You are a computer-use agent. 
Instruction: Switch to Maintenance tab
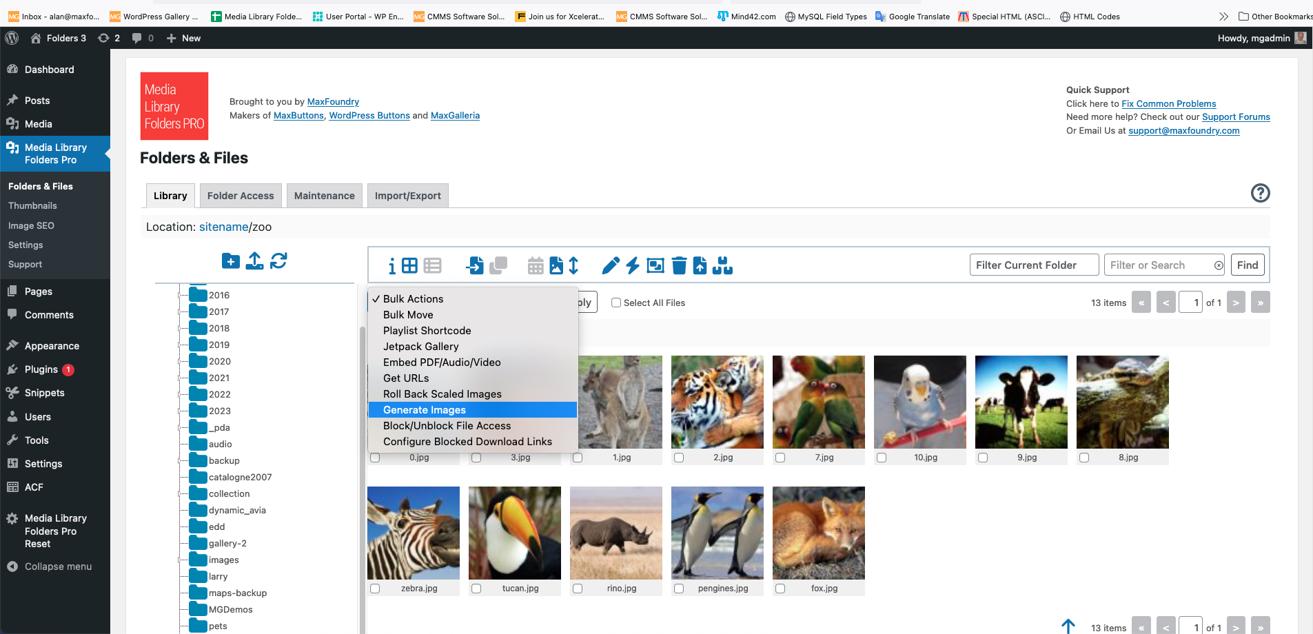pos(325,196)
